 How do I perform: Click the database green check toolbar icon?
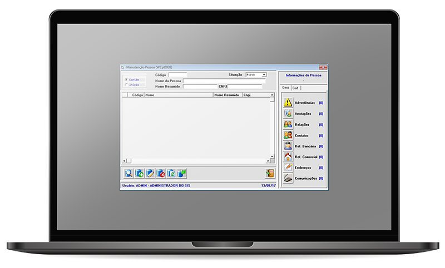point(182,173)
